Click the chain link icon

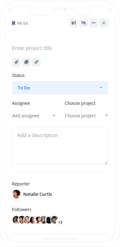click(36, 62)
